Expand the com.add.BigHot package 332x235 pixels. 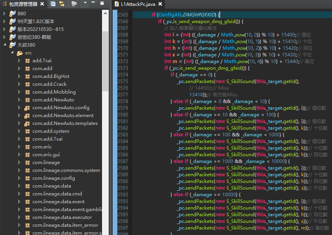click(19, 76)
